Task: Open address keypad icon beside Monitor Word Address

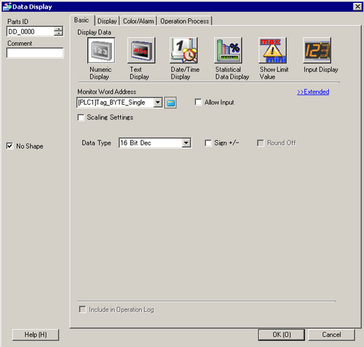Action: click(x=170, y=103)
